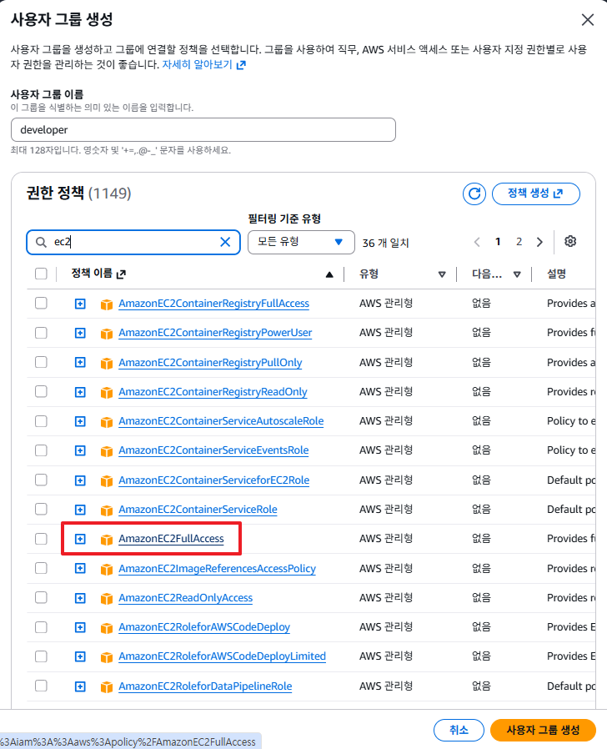Click the magnifier icon in search box

click(x=42, y=242)
